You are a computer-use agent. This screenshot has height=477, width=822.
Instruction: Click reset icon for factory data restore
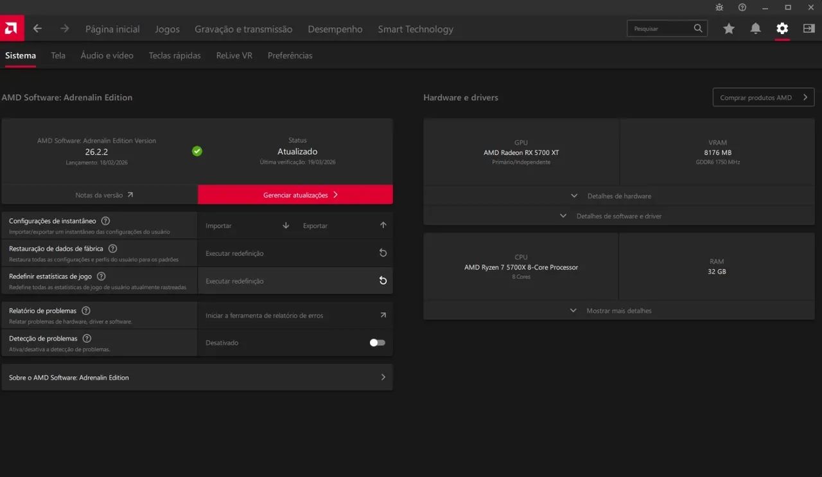(x=383, y=253)
